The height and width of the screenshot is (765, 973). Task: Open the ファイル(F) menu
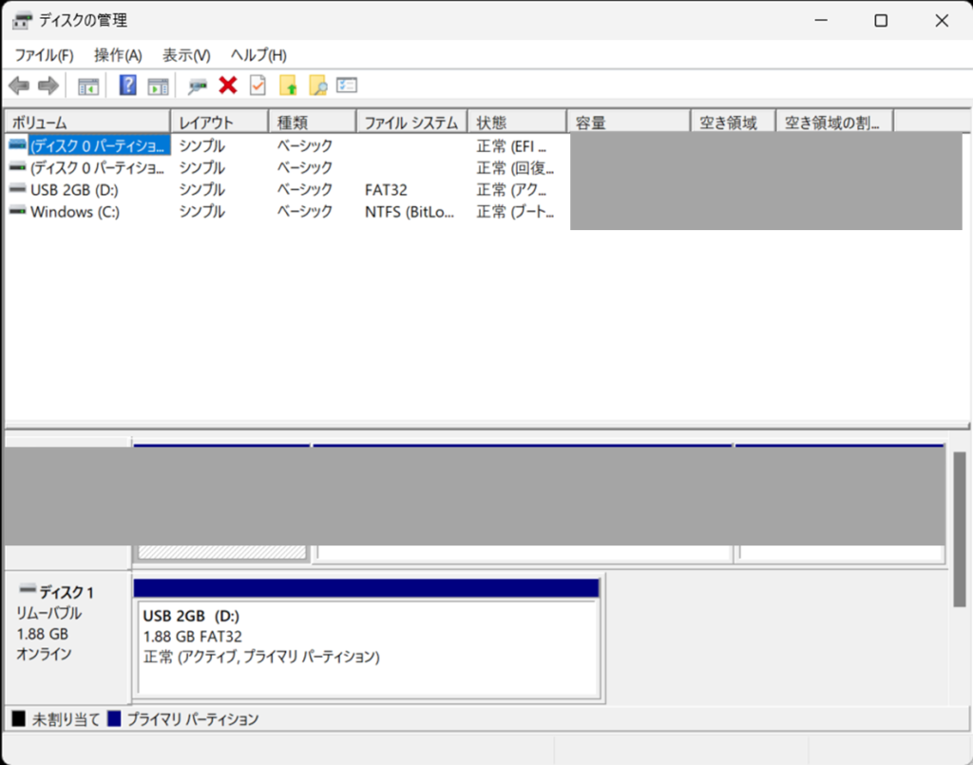pyautogui.click(x=44, y=55)
